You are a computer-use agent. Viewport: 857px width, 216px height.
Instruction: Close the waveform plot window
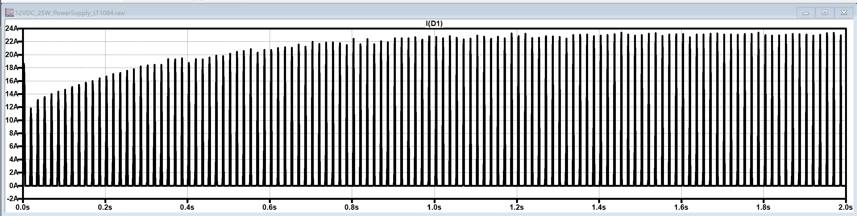coord(844,13)
